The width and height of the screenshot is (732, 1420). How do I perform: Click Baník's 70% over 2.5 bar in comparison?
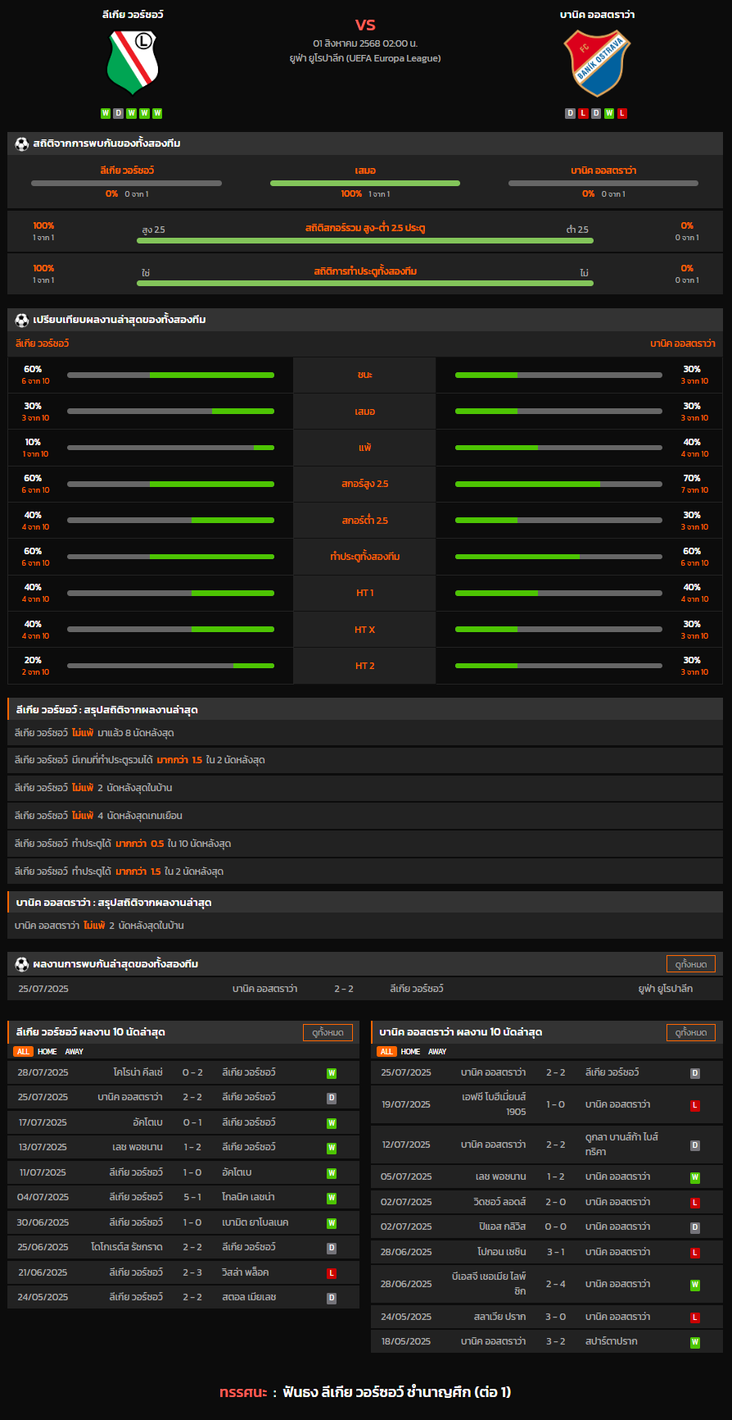(558, 485)
